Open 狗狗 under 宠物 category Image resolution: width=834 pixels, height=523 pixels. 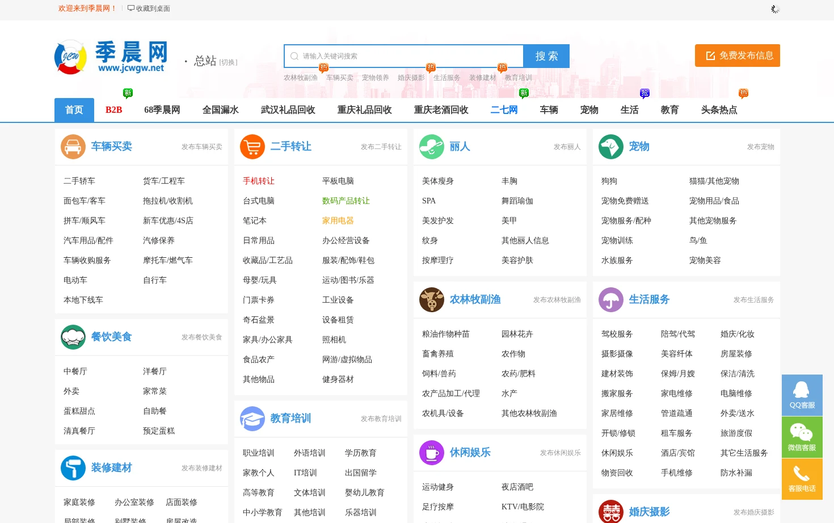click(x=609, y=181)
